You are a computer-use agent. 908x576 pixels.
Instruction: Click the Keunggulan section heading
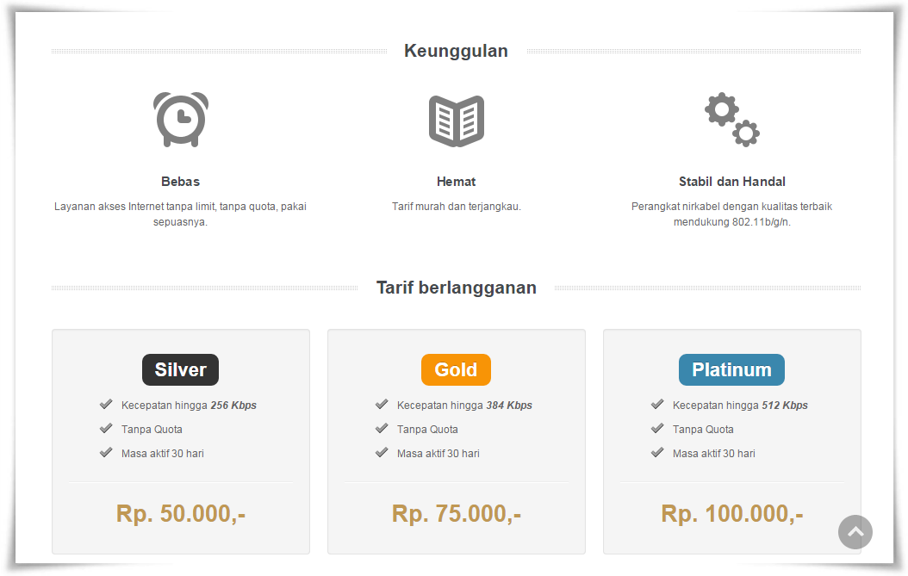click(457, 51)
